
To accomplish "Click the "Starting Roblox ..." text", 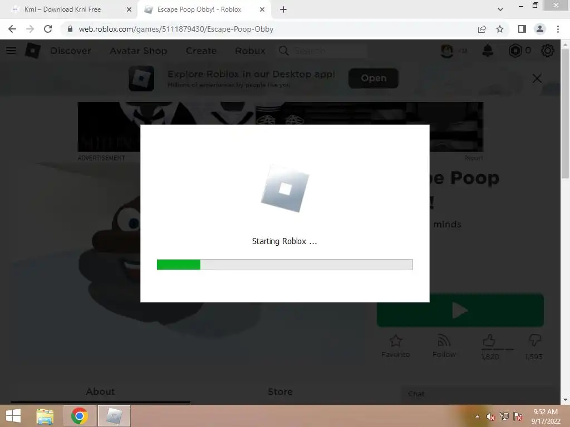I will tap(284, 241).
